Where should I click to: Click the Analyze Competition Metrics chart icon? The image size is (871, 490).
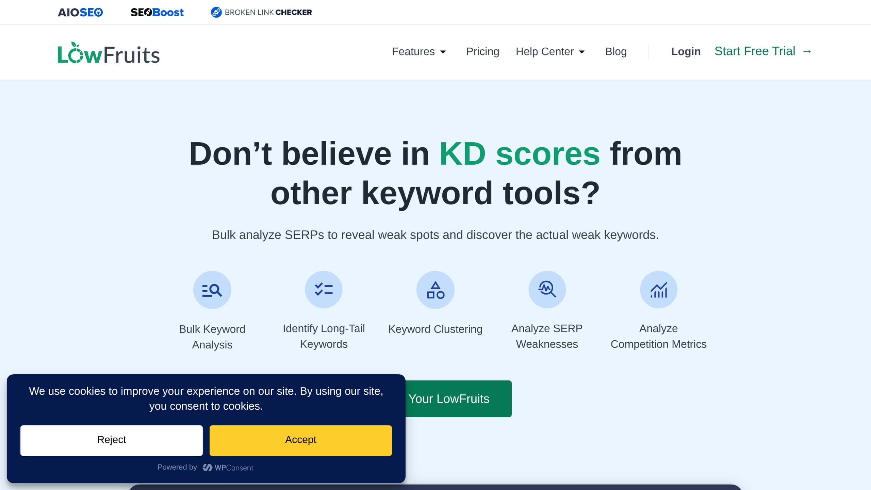tap(658, 290)
